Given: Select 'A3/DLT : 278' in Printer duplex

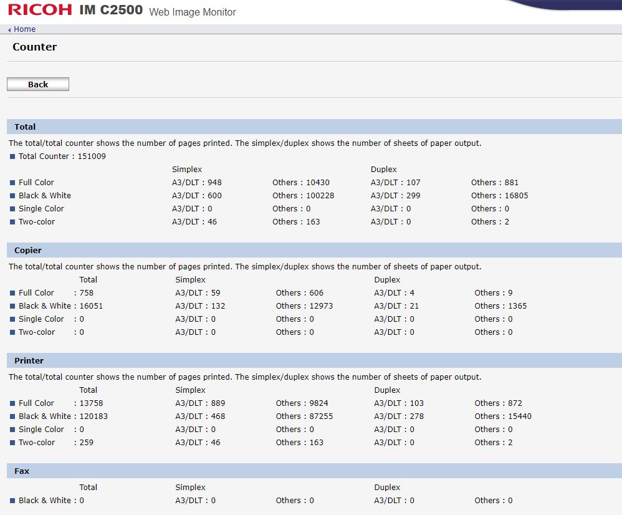Looking at the screenshot, I should pyautogui.click(x=399, y=416).
